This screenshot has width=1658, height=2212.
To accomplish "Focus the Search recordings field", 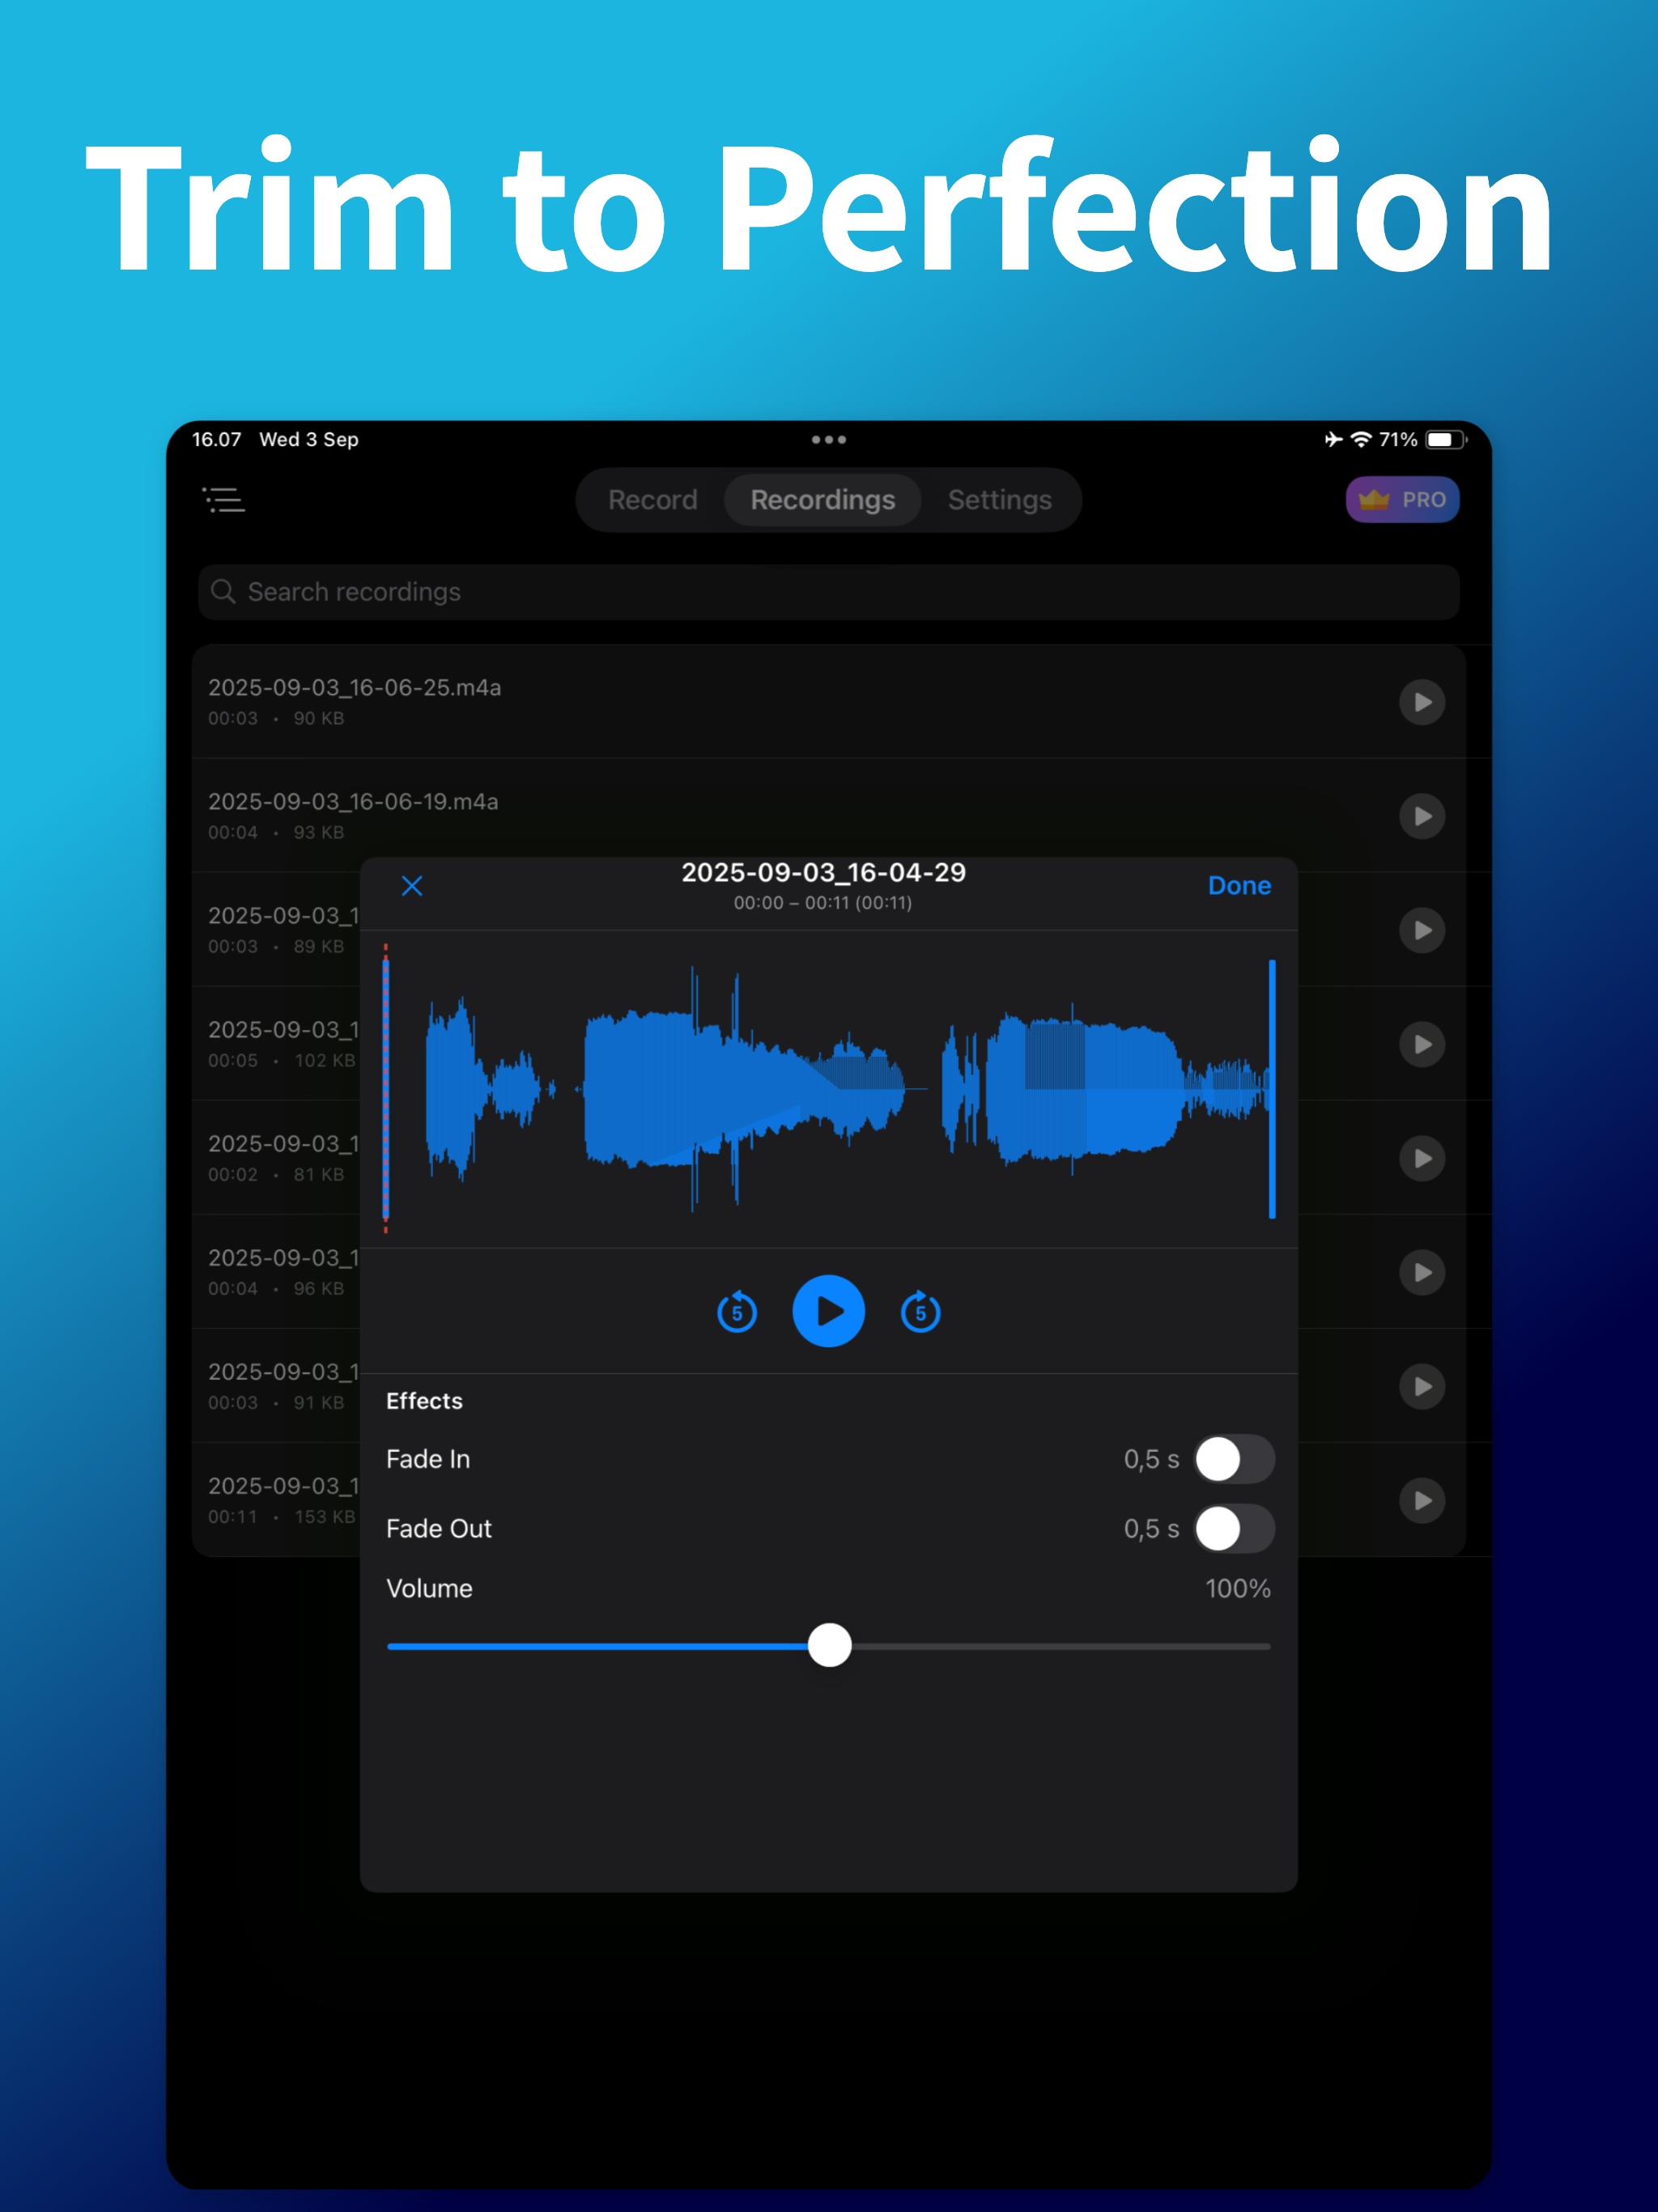I will tap(828, 592).
